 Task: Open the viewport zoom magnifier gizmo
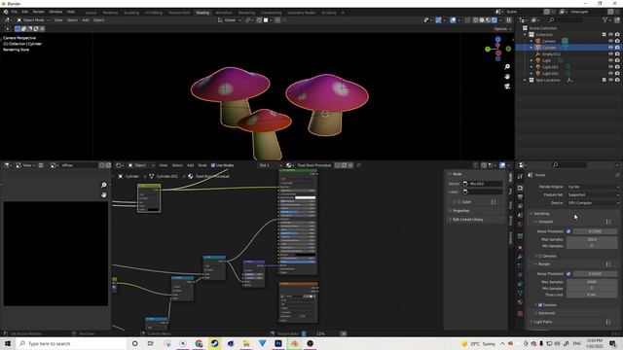(x=507, y=67)
